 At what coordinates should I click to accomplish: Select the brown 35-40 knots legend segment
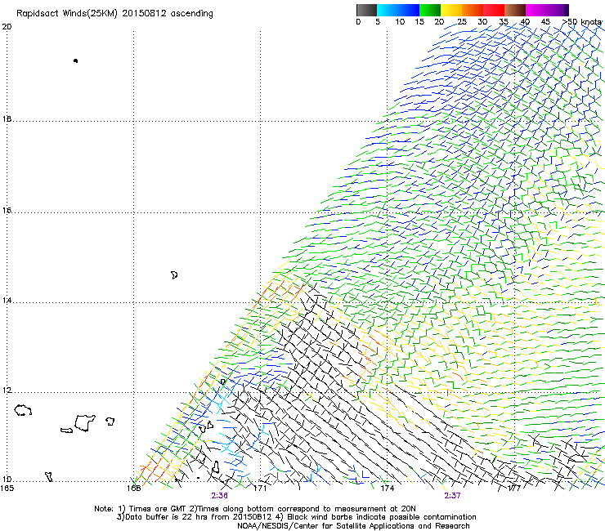(x=515, y=10)
